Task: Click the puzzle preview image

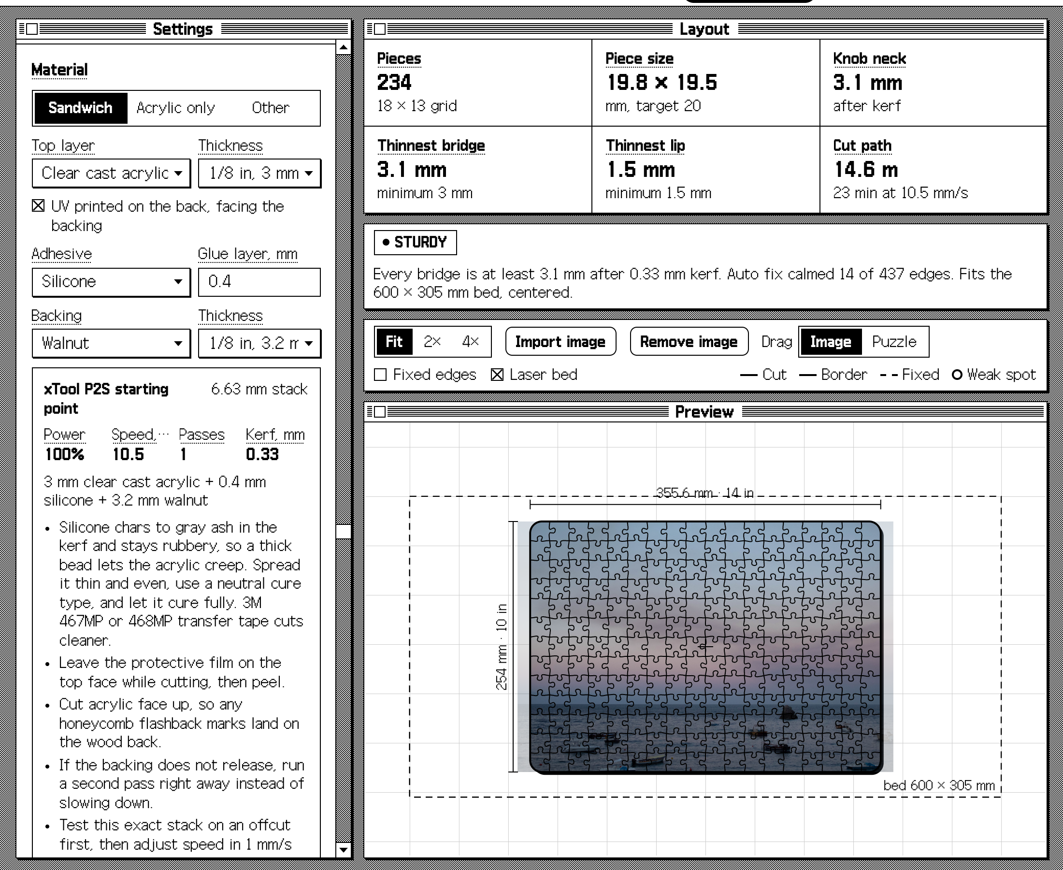Action: (706, 647)
